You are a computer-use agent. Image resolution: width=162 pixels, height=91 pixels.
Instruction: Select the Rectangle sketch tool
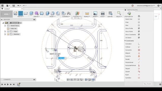[x=26, y=13]
